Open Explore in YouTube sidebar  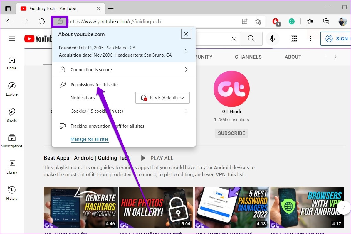click(x=12, y=89)
